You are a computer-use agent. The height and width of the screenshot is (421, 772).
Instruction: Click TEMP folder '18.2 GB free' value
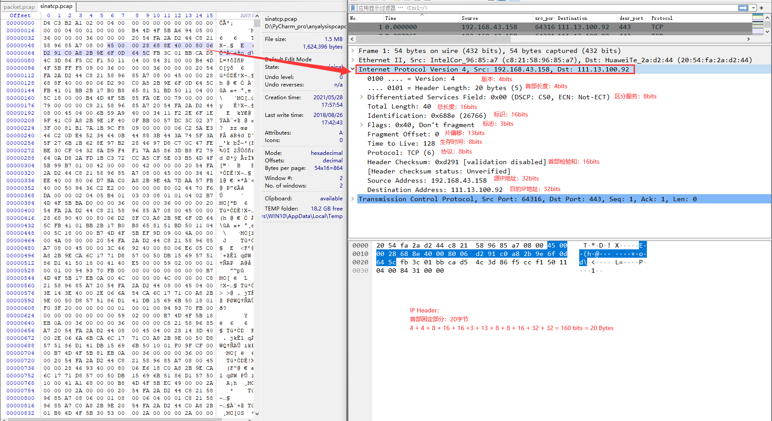327,209
